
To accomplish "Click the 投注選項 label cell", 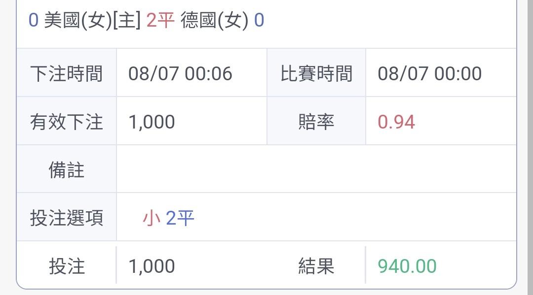I will pos(67,218).
